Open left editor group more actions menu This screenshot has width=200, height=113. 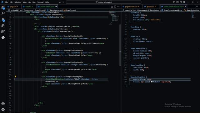click(x=118, y=7)
